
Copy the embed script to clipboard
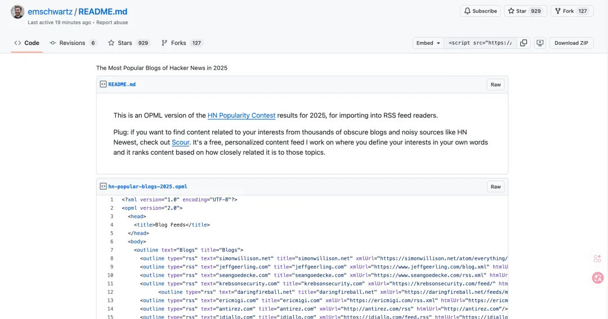click(524, 43)
